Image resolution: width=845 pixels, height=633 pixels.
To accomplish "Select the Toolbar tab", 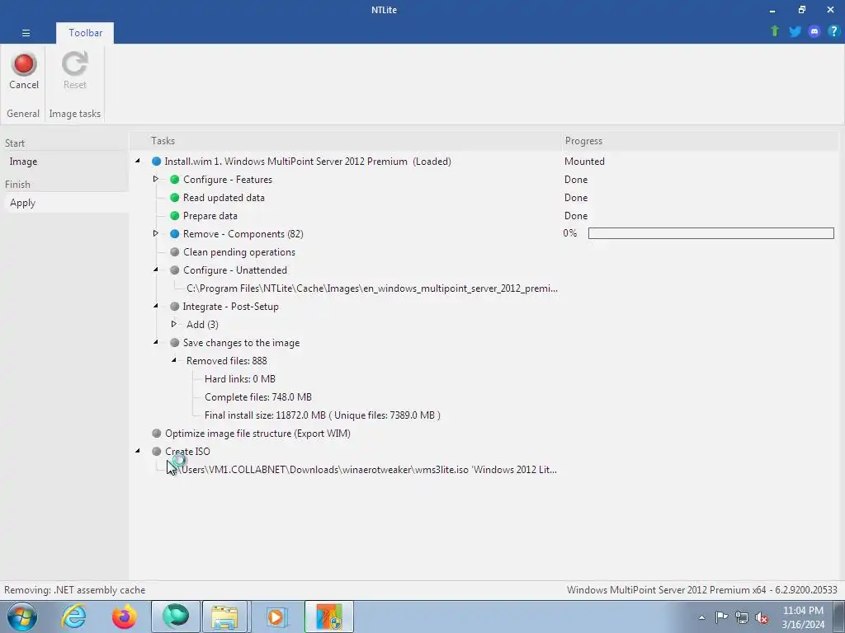I will pos(85,33).
